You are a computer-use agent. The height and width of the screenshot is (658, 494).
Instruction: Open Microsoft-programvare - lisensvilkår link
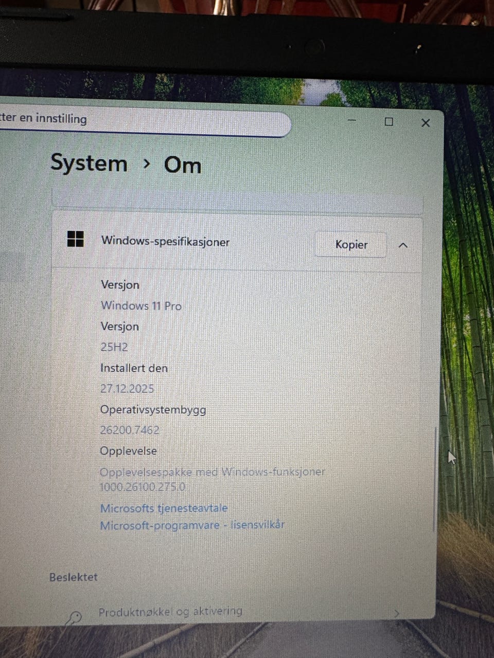tap(192, 525)
